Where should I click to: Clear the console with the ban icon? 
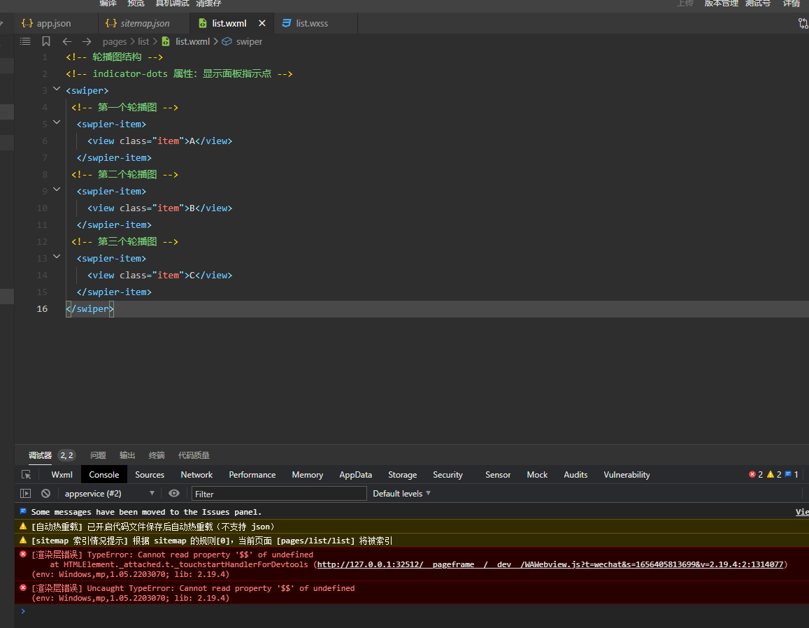(46, 493)
